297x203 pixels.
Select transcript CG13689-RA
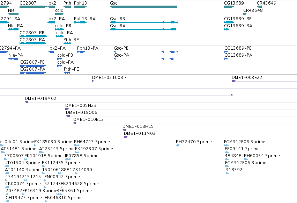(238, 26)
